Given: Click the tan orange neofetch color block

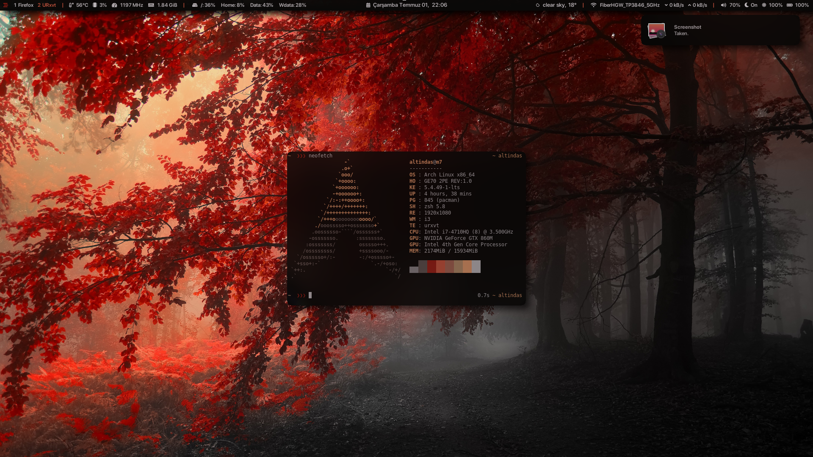Looking at the screenshot, I should [467, 267].
